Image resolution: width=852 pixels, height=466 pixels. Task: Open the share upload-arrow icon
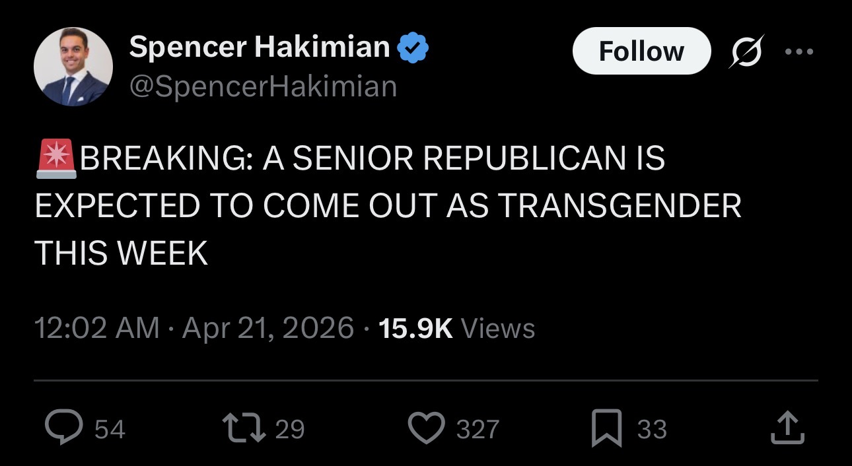pyautogui.click(x=788, y=429)
